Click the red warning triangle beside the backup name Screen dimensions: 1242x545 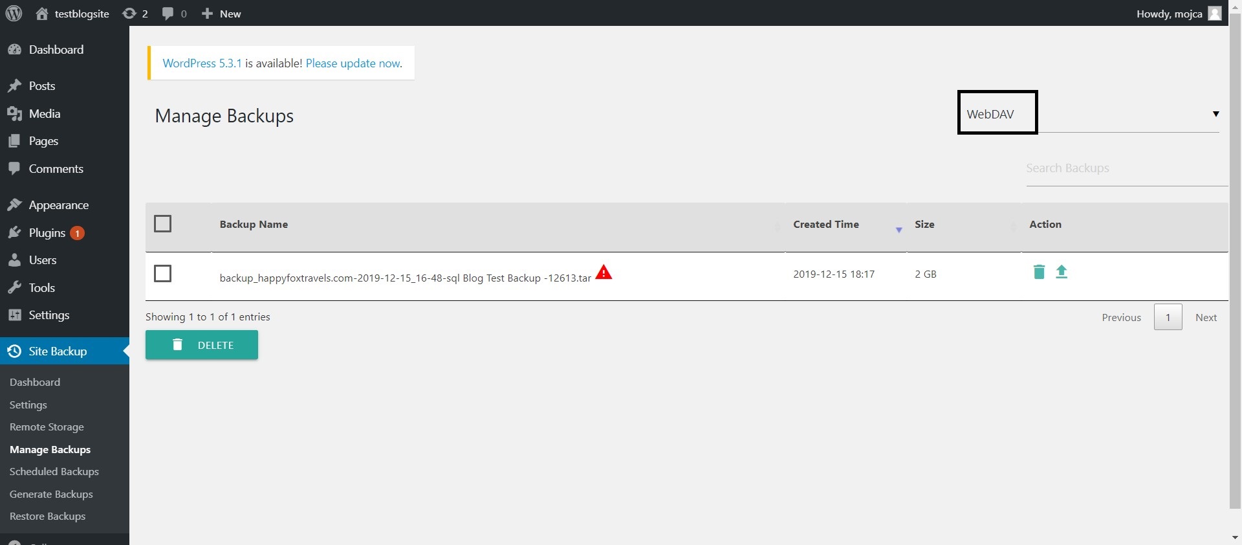(x=604, y=272)
